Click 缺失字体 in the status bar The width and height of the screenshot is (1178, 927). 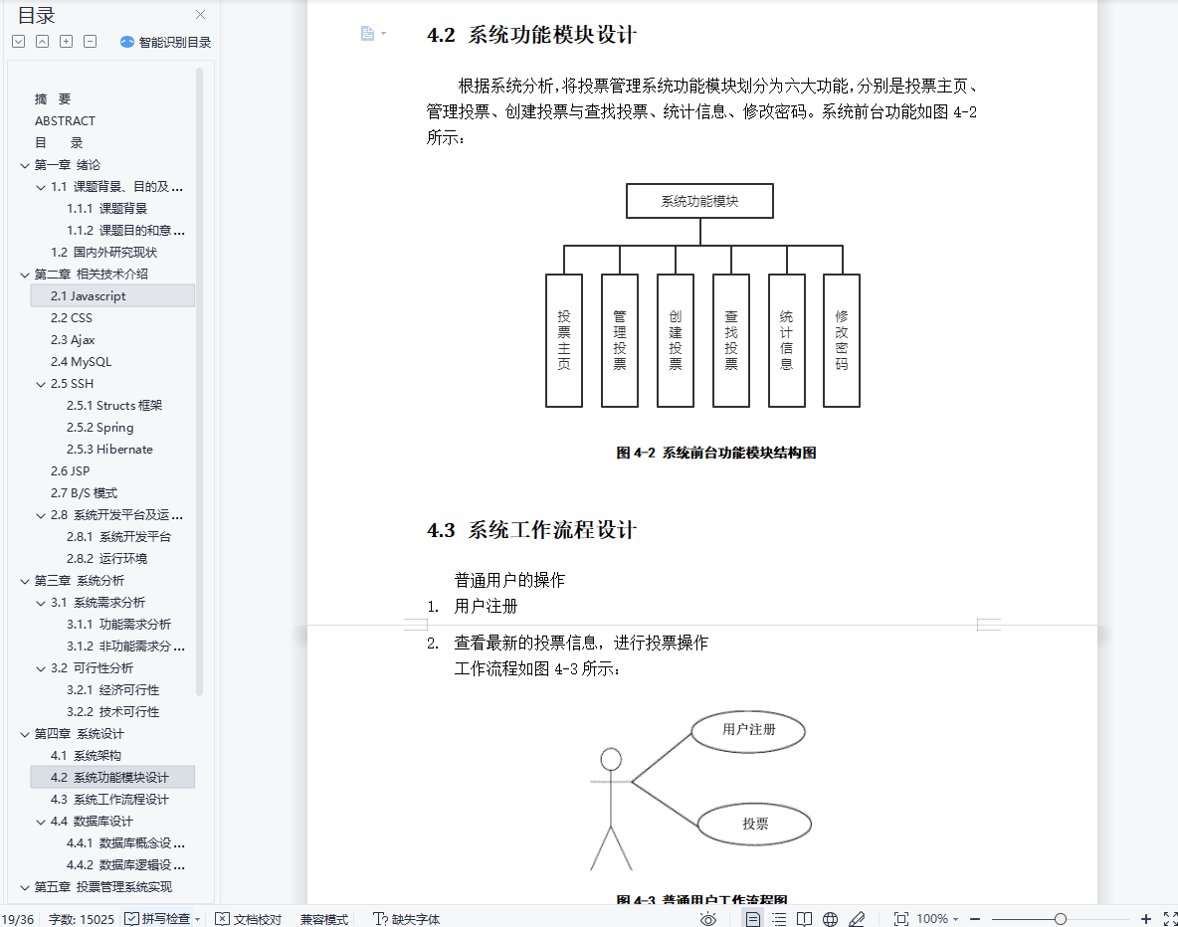coord(406,919)
